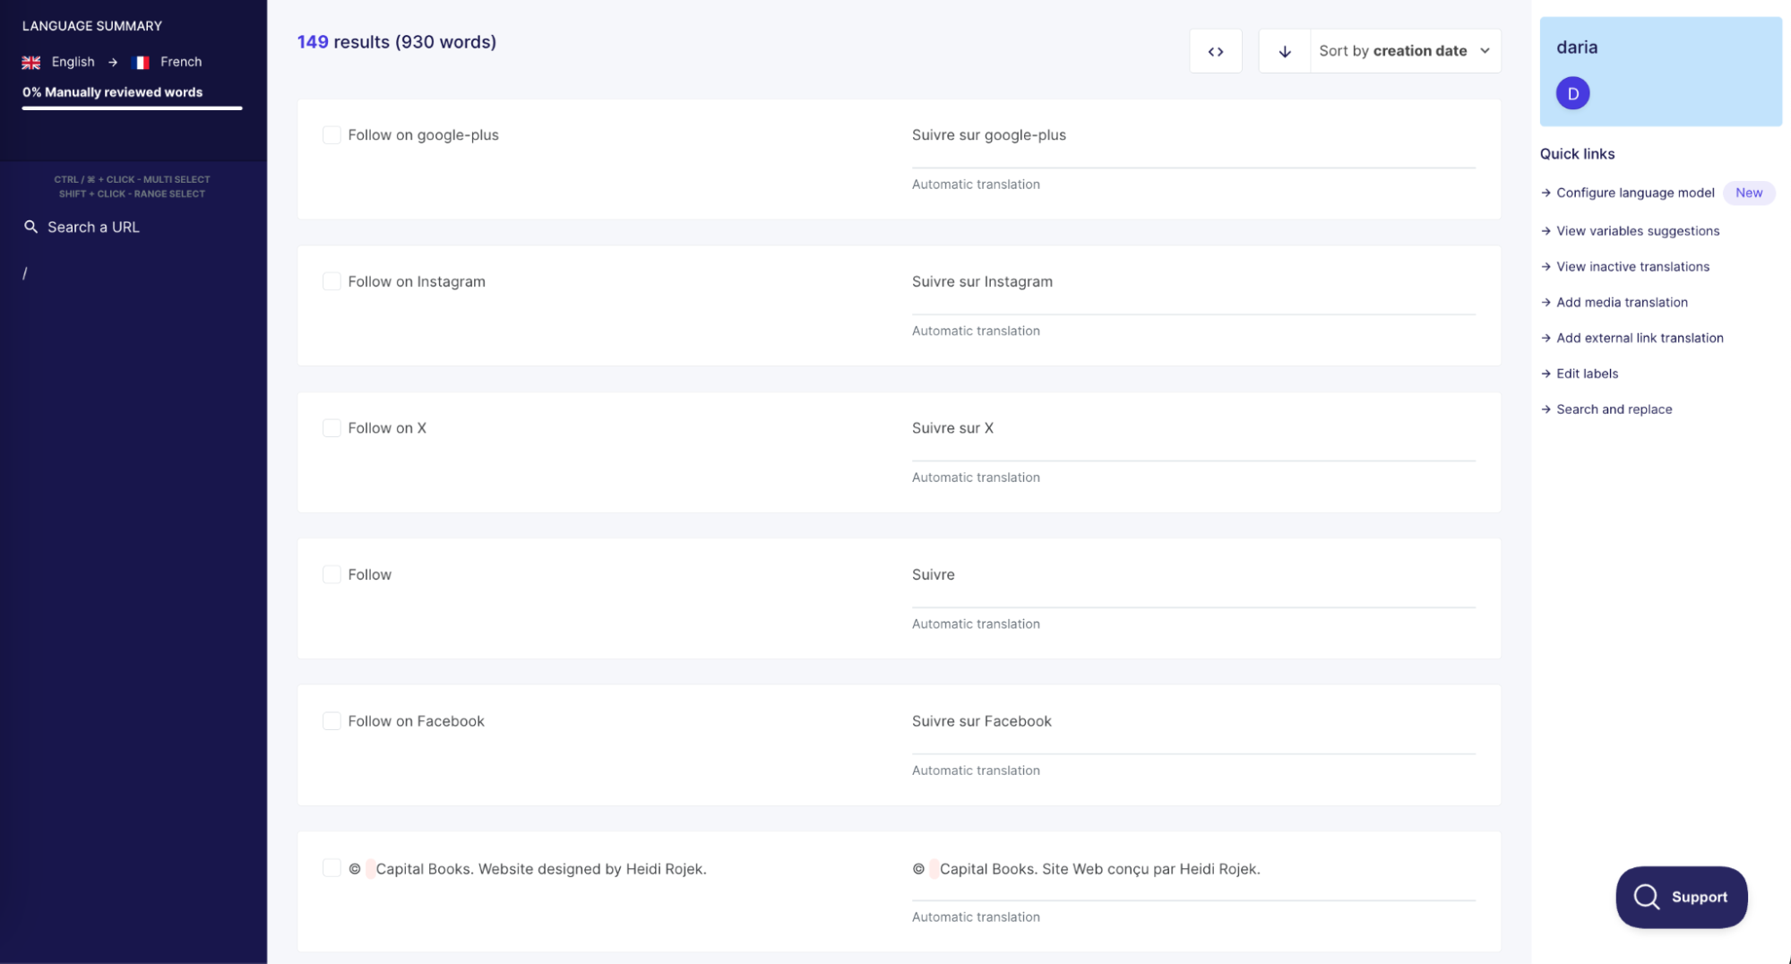Edit the Suivre sur X translation field

pos(1192,428)
